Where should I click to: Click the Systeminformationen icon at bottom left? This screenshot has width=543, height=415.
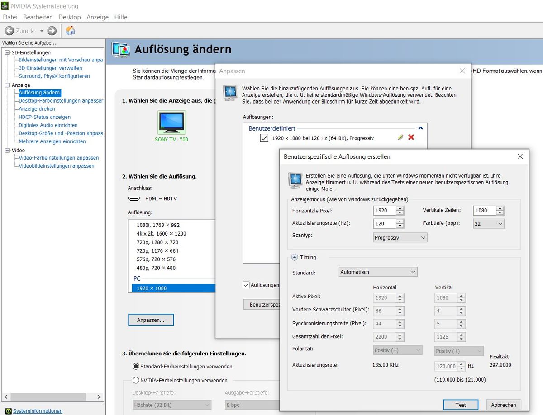pos(8,411)
